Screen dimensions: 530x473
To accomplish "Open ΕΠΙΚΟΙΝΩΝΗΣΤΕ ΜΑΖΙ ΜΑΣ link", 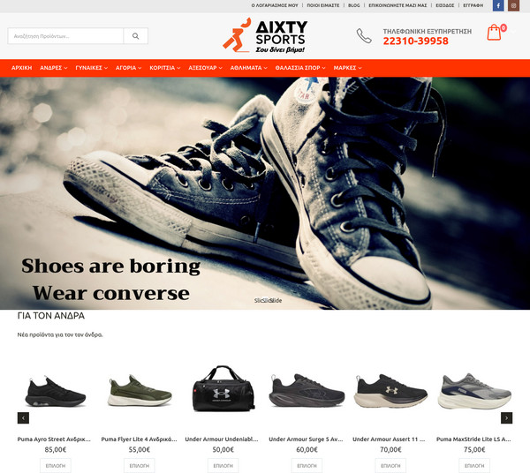I will (397, 5).
